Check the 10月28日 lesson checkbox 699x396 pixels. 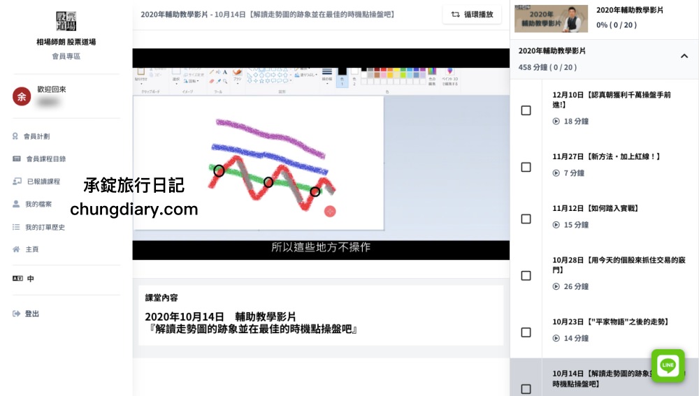(526, 276)
